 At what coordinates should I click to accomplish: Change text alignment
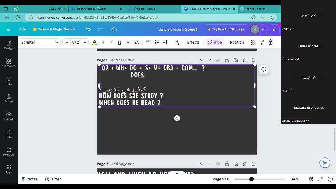148,42
